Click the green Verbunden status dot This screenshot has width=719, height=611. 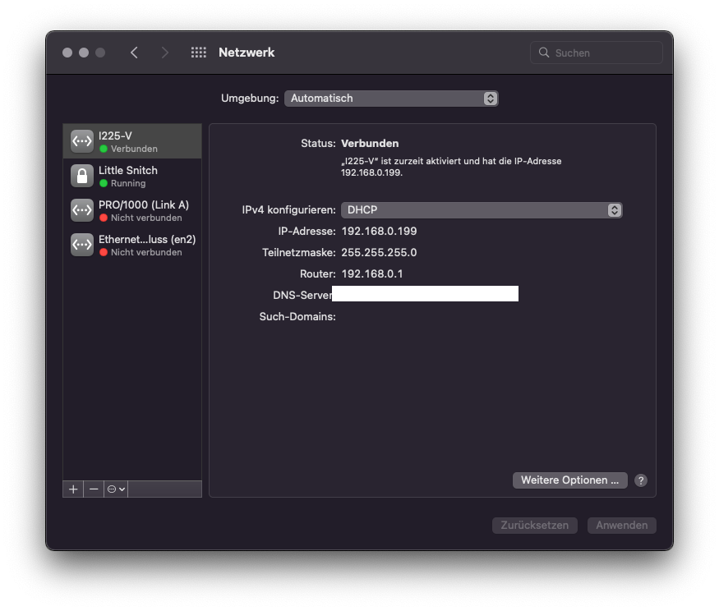[x=104, y=149]
